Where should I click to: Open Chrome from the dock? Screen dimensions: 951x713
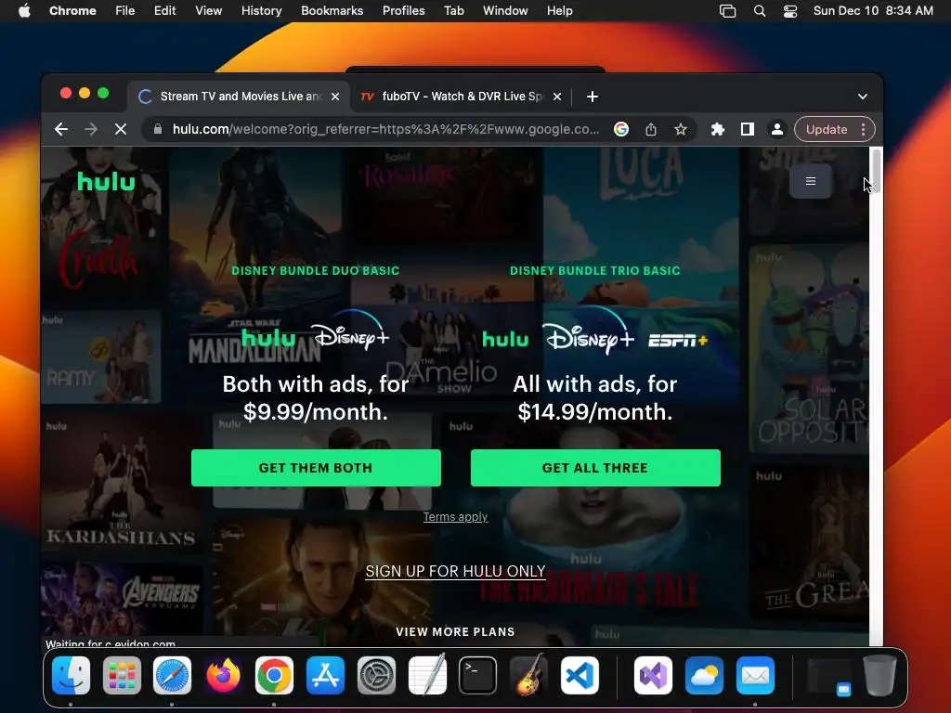click(x=274, y=676)
